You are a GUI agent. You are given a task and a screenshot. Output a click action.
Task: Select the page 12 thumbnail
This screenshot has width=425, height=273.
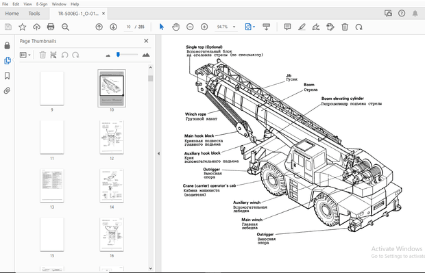point(112,137)
